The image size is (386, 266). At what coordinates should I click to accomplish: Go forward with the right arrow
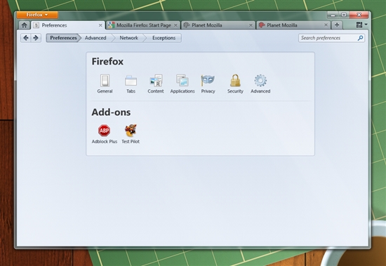pyautogui.click(x=36, y=38)
